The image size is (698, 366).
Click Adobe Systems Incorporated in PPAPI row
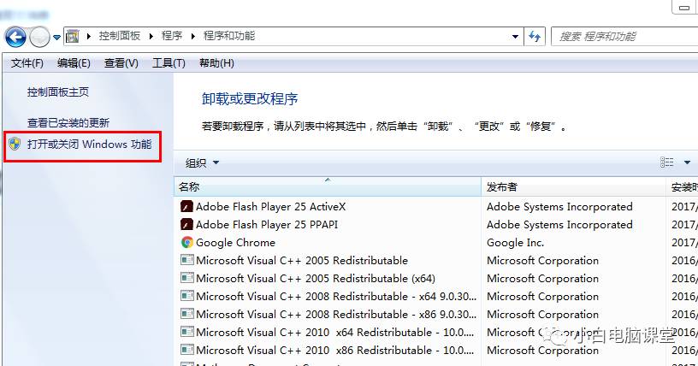(x=559, y=224)
